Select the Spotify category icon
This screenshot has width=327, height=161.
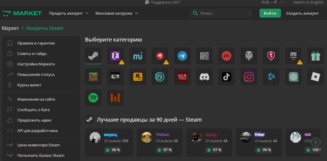(x=93, y=97)
